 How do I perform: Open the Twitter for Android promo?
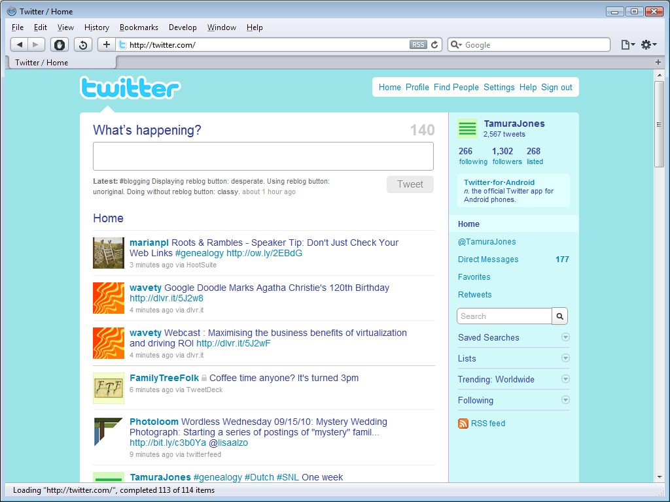514,190
